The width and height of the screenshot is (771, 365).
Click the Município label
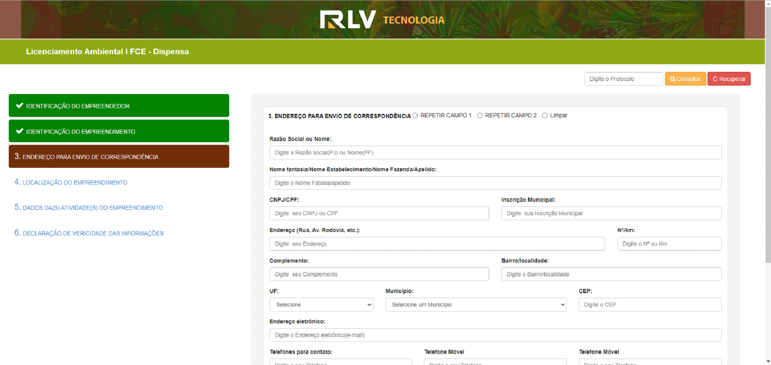(x=399, y=291)
